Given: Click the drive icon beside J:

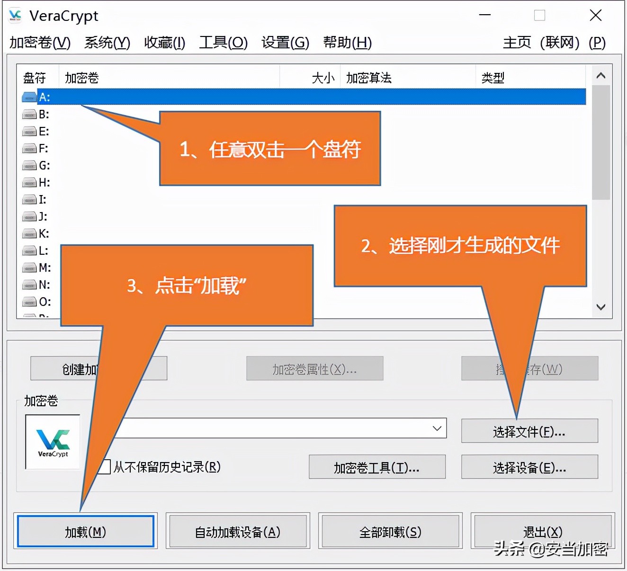Looking at the screenshot, I should click(29, 216).
